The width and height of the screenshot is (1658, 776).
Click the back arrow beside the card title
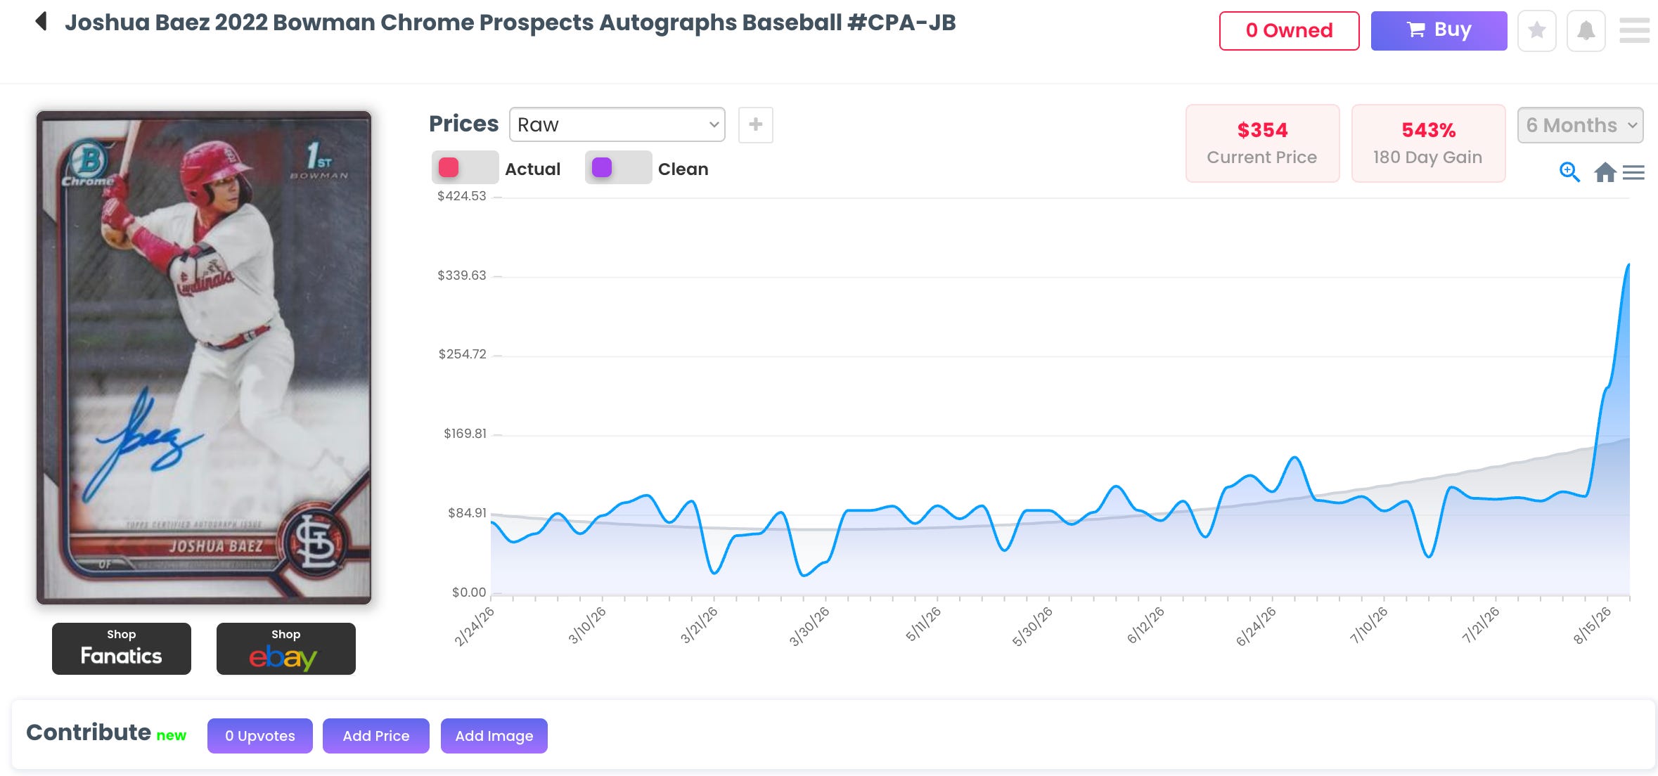pyautogui.click(x=41, y=22)
